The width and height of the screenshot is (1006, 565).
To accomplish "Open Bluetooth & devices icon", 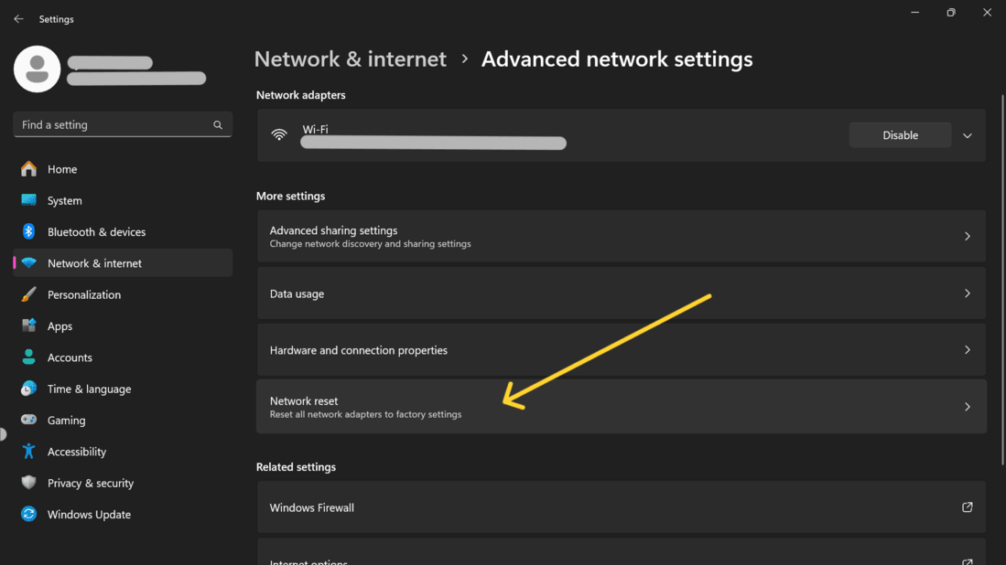I will [29, 232].
